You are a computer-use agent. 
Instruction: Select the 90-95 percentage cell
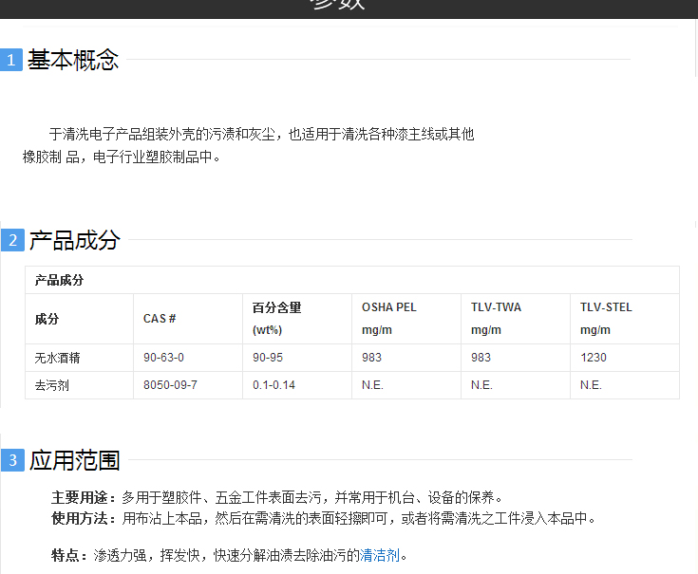point(297,358)
